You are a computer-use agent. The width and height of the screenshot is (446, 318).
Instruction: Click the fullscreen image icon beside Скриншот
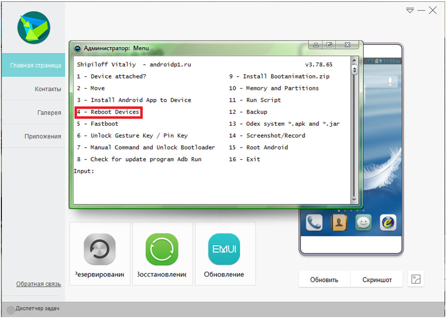416,280
